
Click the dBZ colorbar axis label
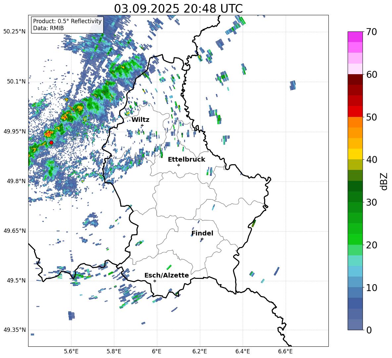point(384,181)
